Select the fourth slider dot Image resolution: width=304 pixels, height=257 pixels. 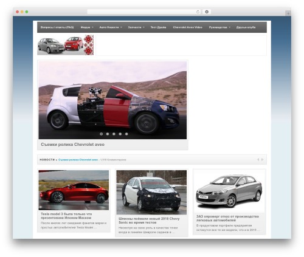[x=120, y=134]
